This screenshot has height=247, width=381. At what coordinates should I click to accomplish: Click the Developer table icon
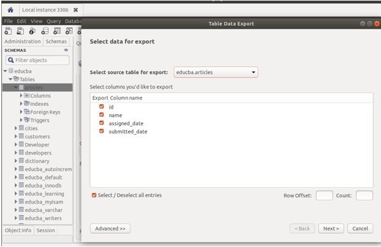click(x=22, y=144)
